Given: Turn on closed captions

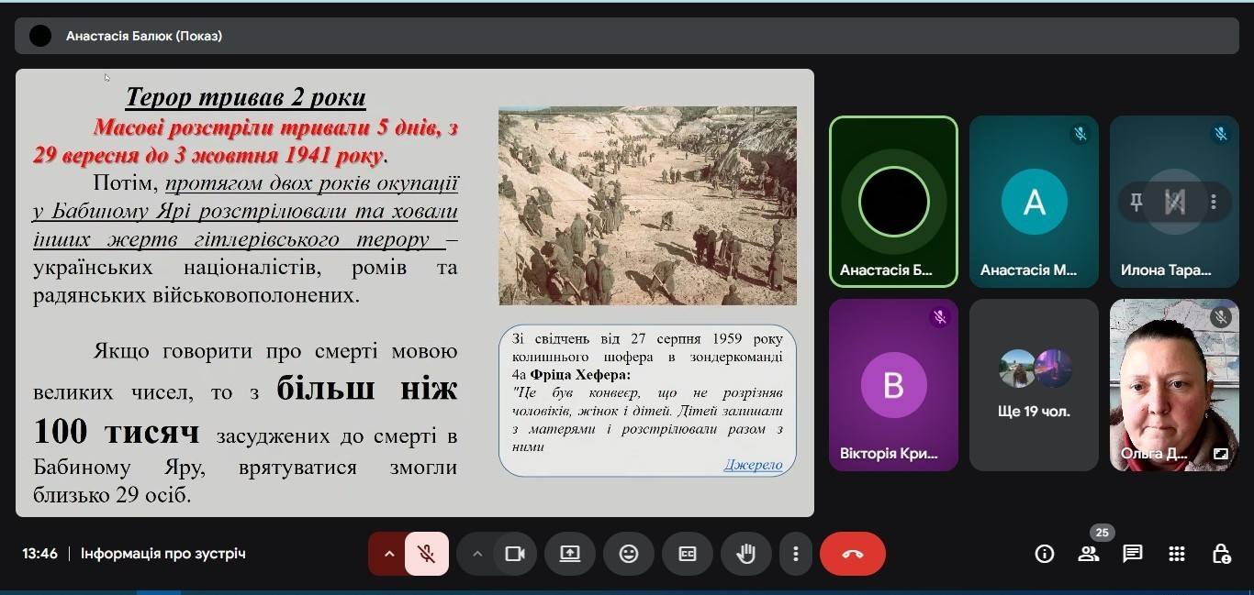Looking at the screenshot, I should [x=688, y=554].
